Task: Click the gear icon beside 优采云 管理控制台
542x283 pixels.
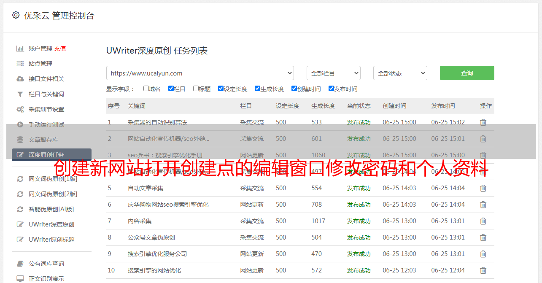Action: 16,15
